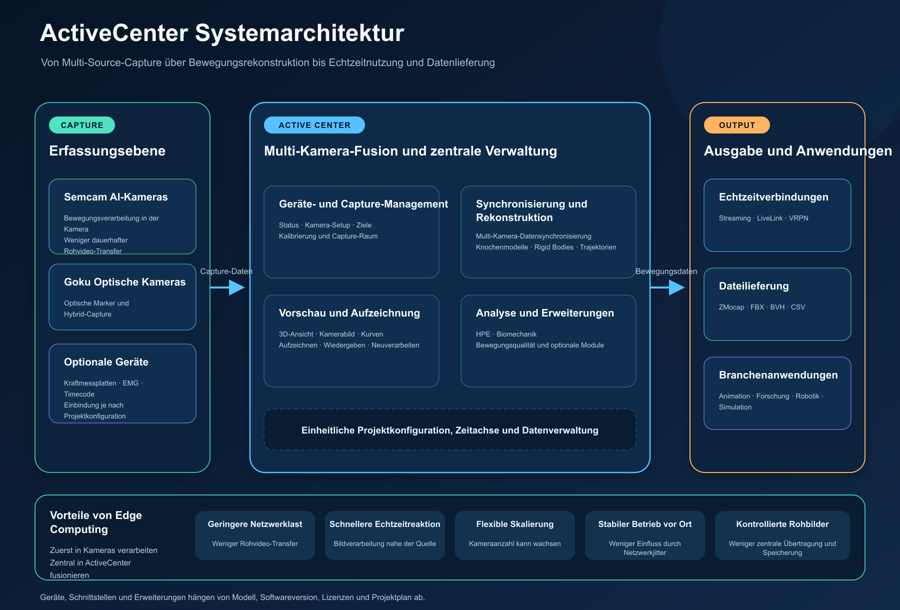Click the CAPTURE badge
The width and height of the screenshot is (900, 610).
click(x=82, y=125)
